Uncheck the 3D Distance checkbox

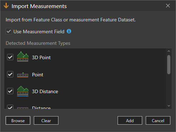click(x=10, y=91)
